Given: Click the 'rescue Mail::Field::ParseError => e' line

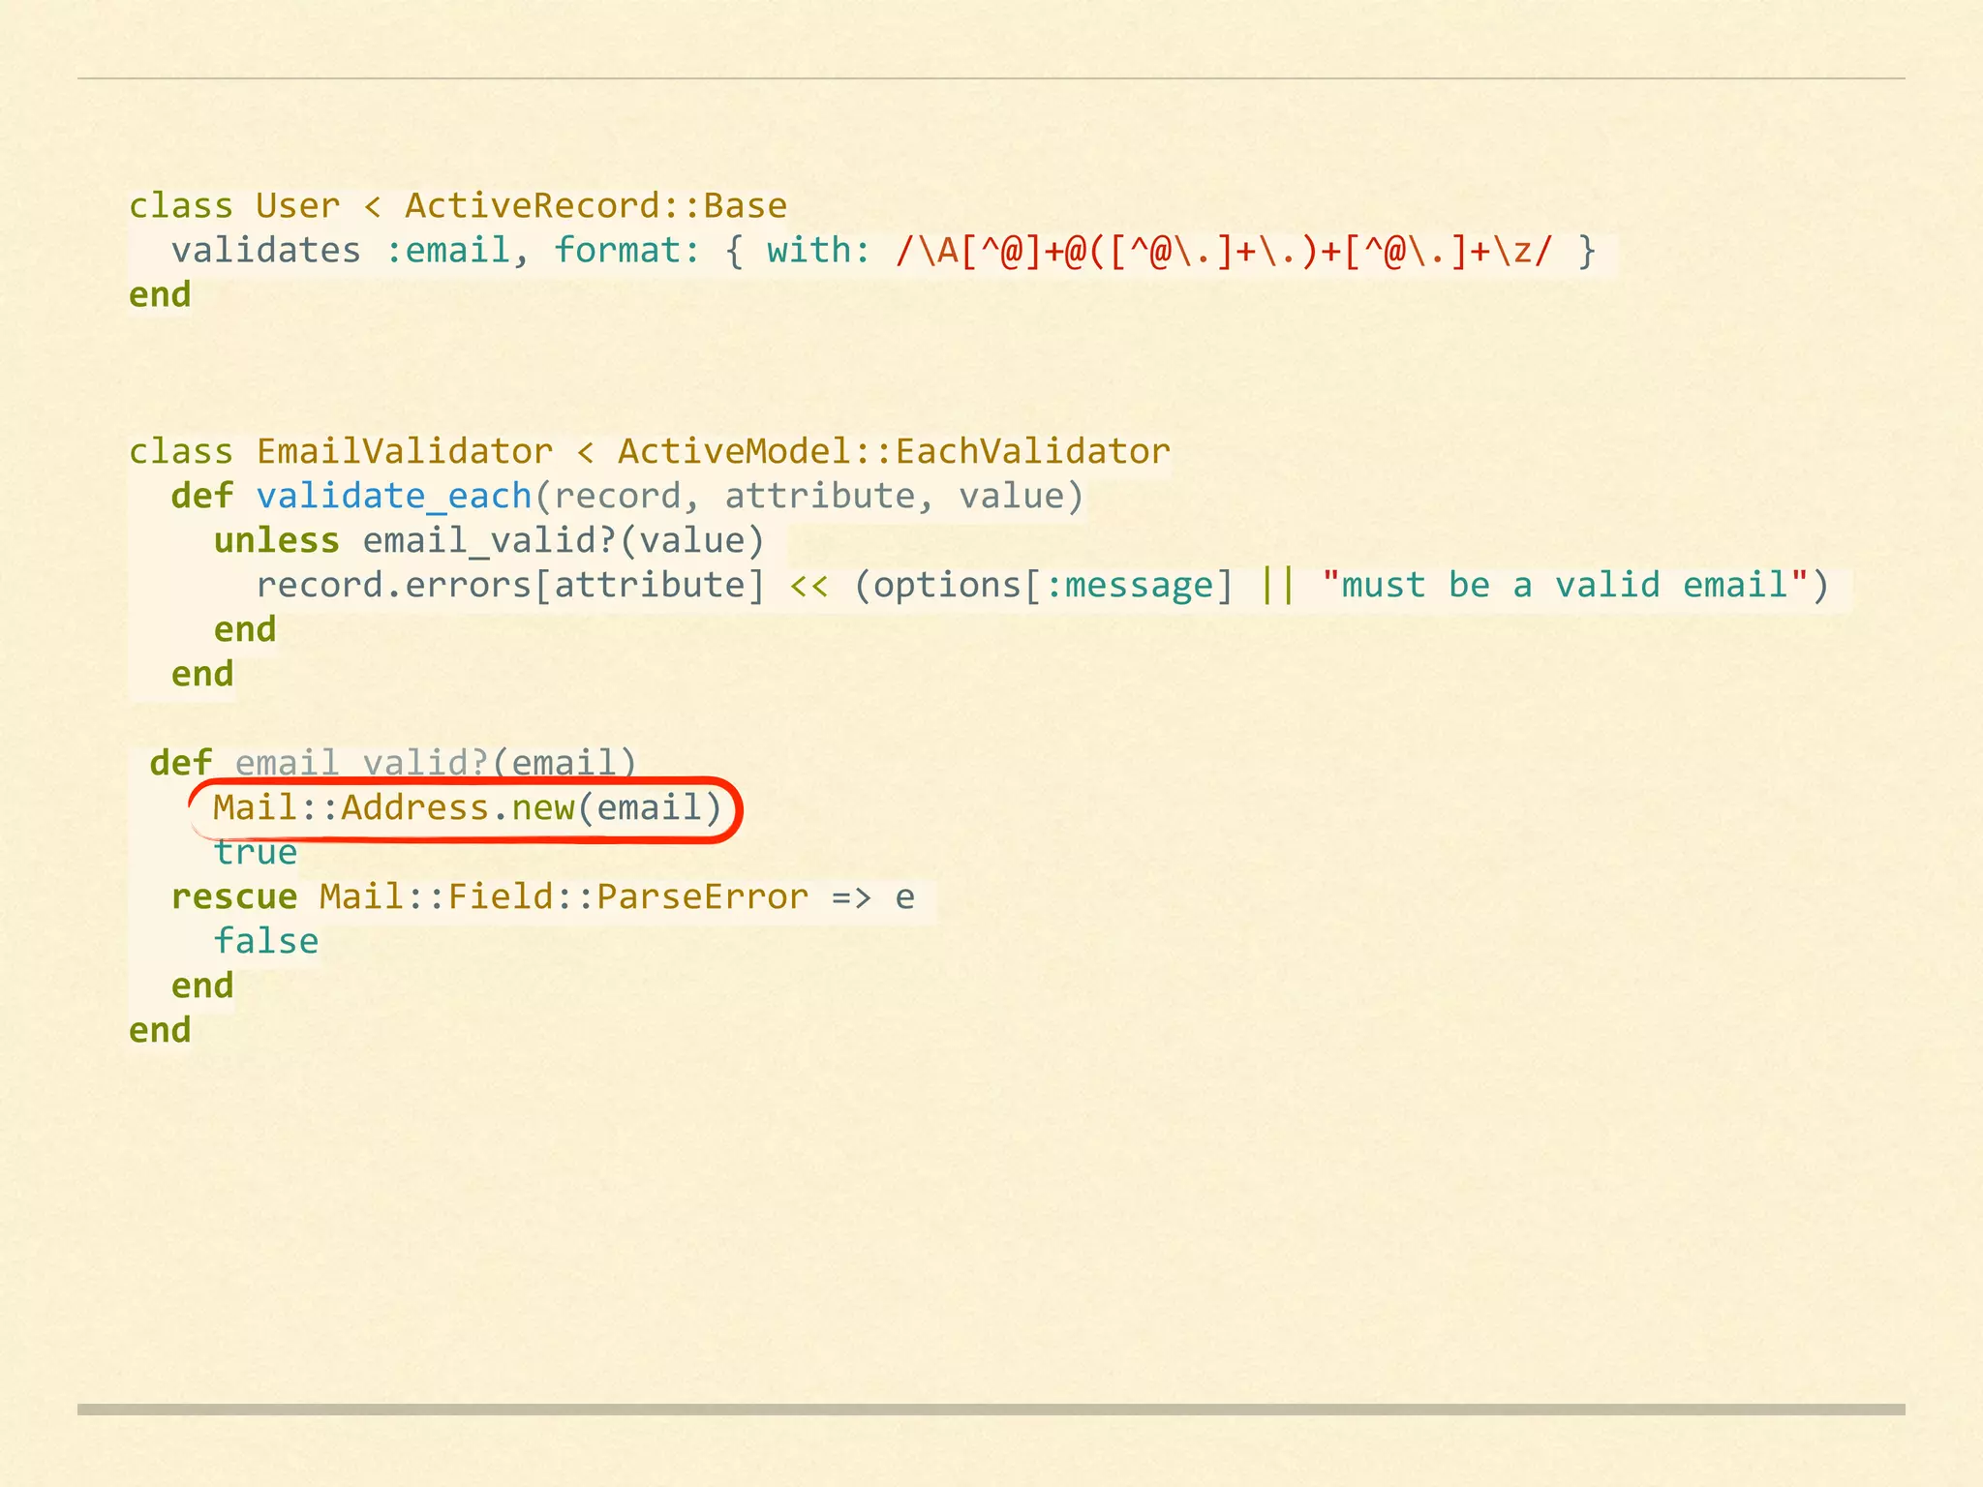Looking at the screenshot, I should coord(543,897).
